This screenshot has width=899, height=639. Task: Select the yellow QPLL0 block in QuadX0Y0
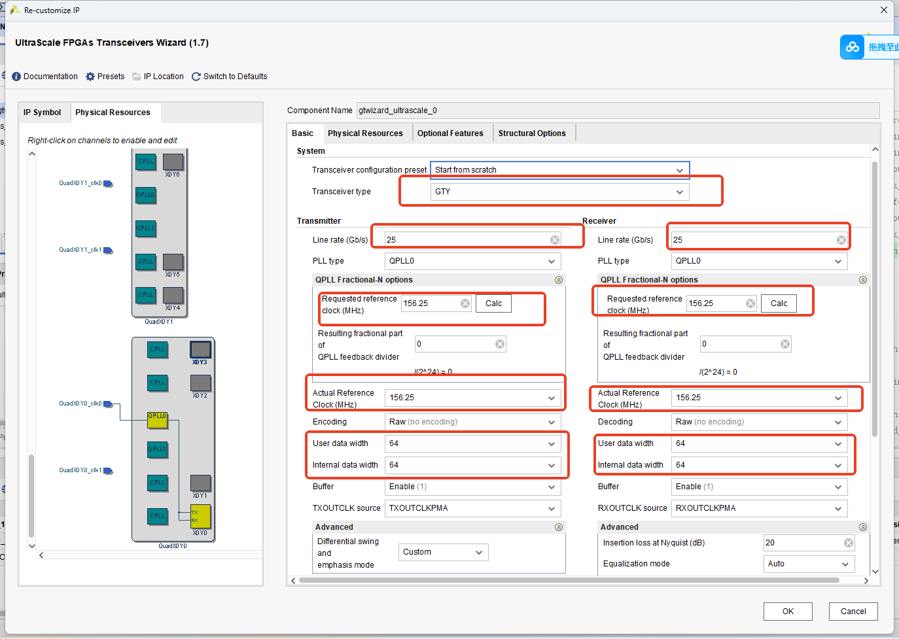point(158,420)
